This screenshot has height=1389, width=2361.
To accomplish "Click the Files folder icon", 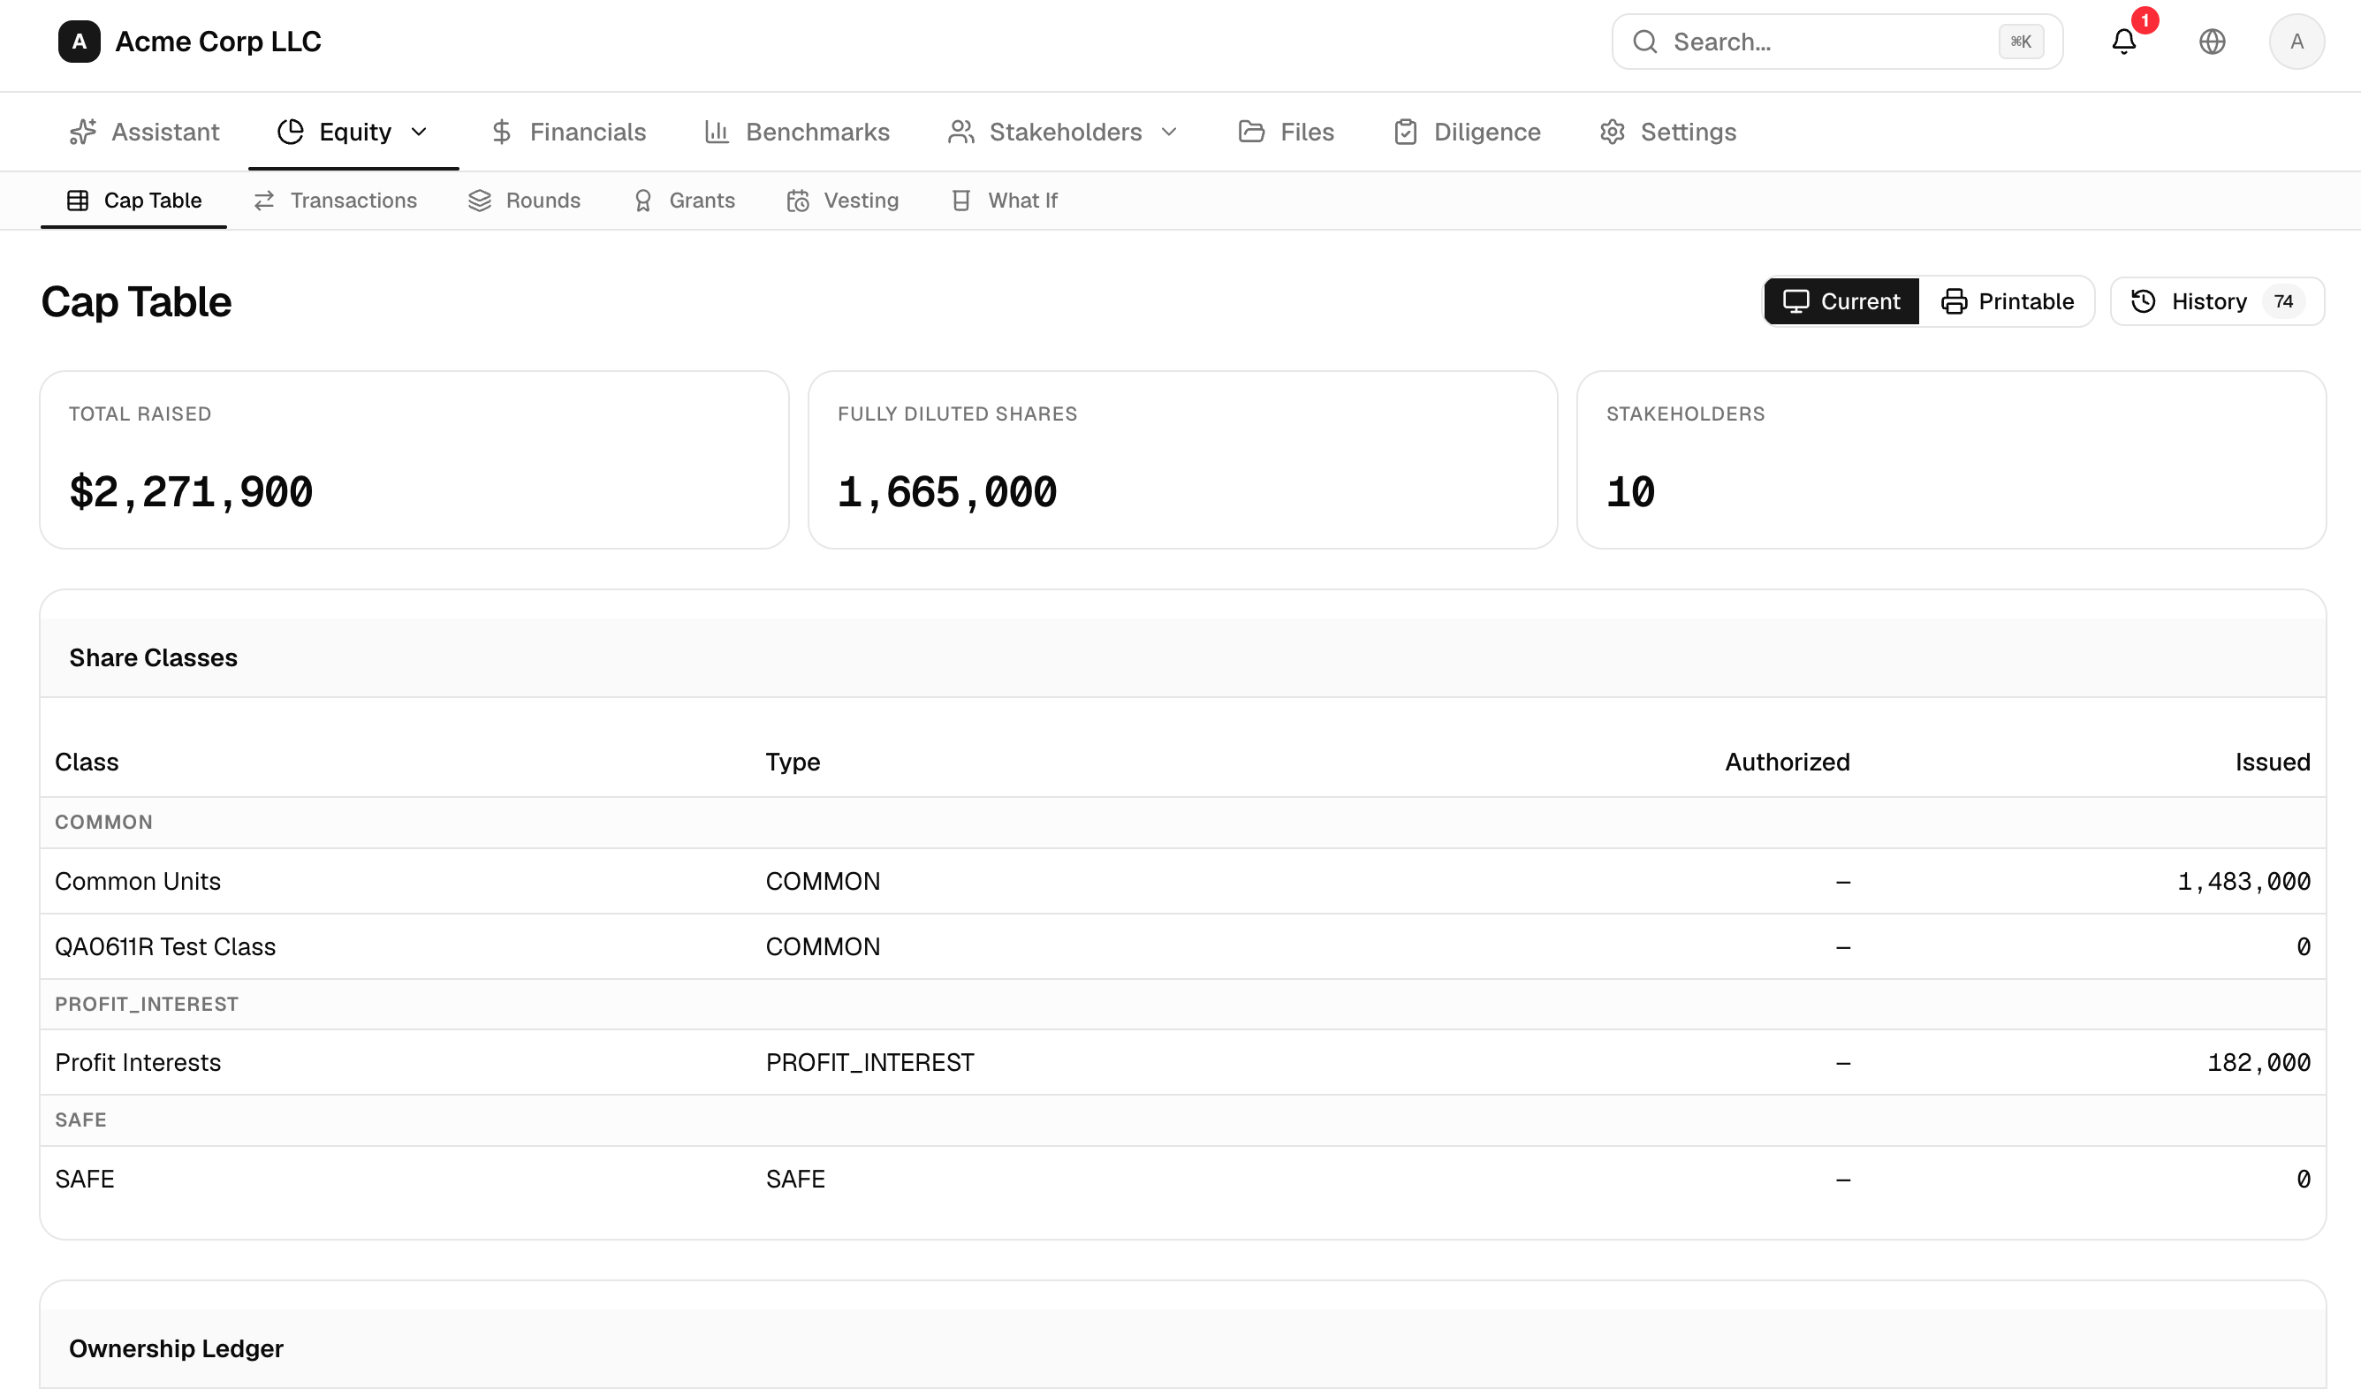I will click(x=1252, y=132).
